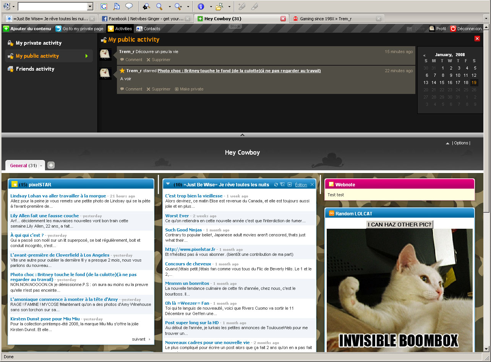
Task: Collapse the Just Be Wise widget triangle
Action: click(168, 184)
